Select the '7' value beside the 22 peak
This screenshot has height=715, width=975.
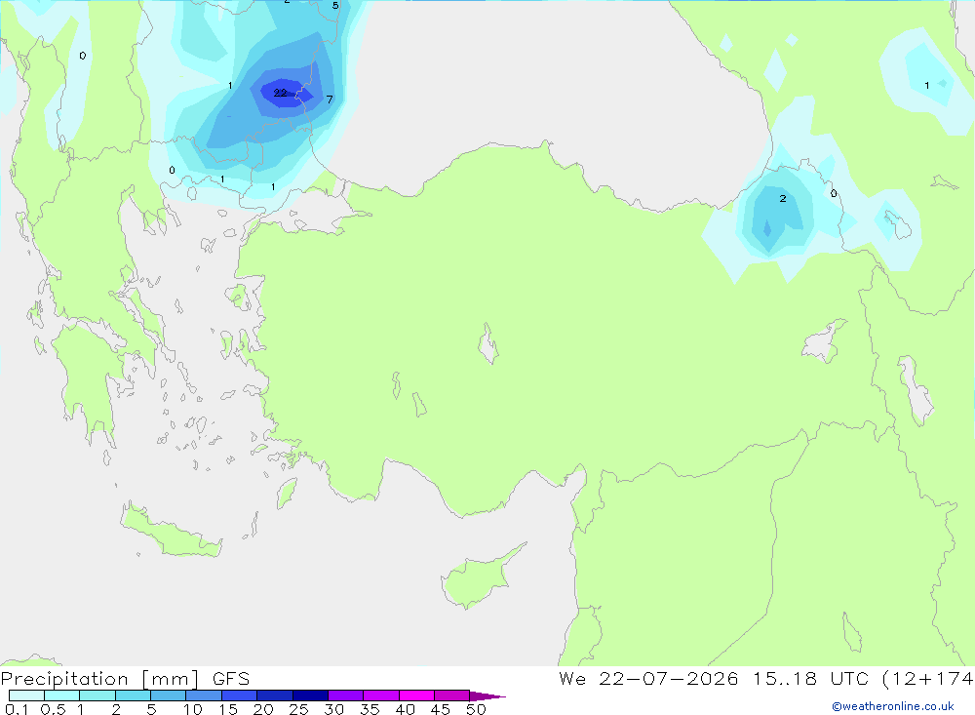click(330, 99)
